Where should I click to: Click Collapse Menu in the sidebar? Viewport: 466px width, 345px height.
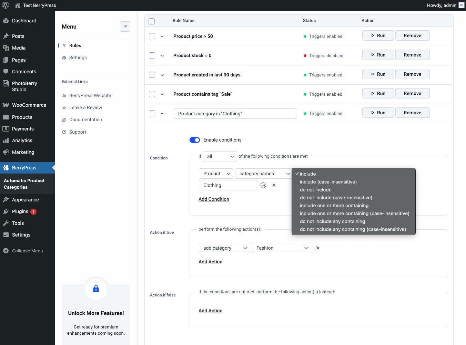(x=23, y=251)
